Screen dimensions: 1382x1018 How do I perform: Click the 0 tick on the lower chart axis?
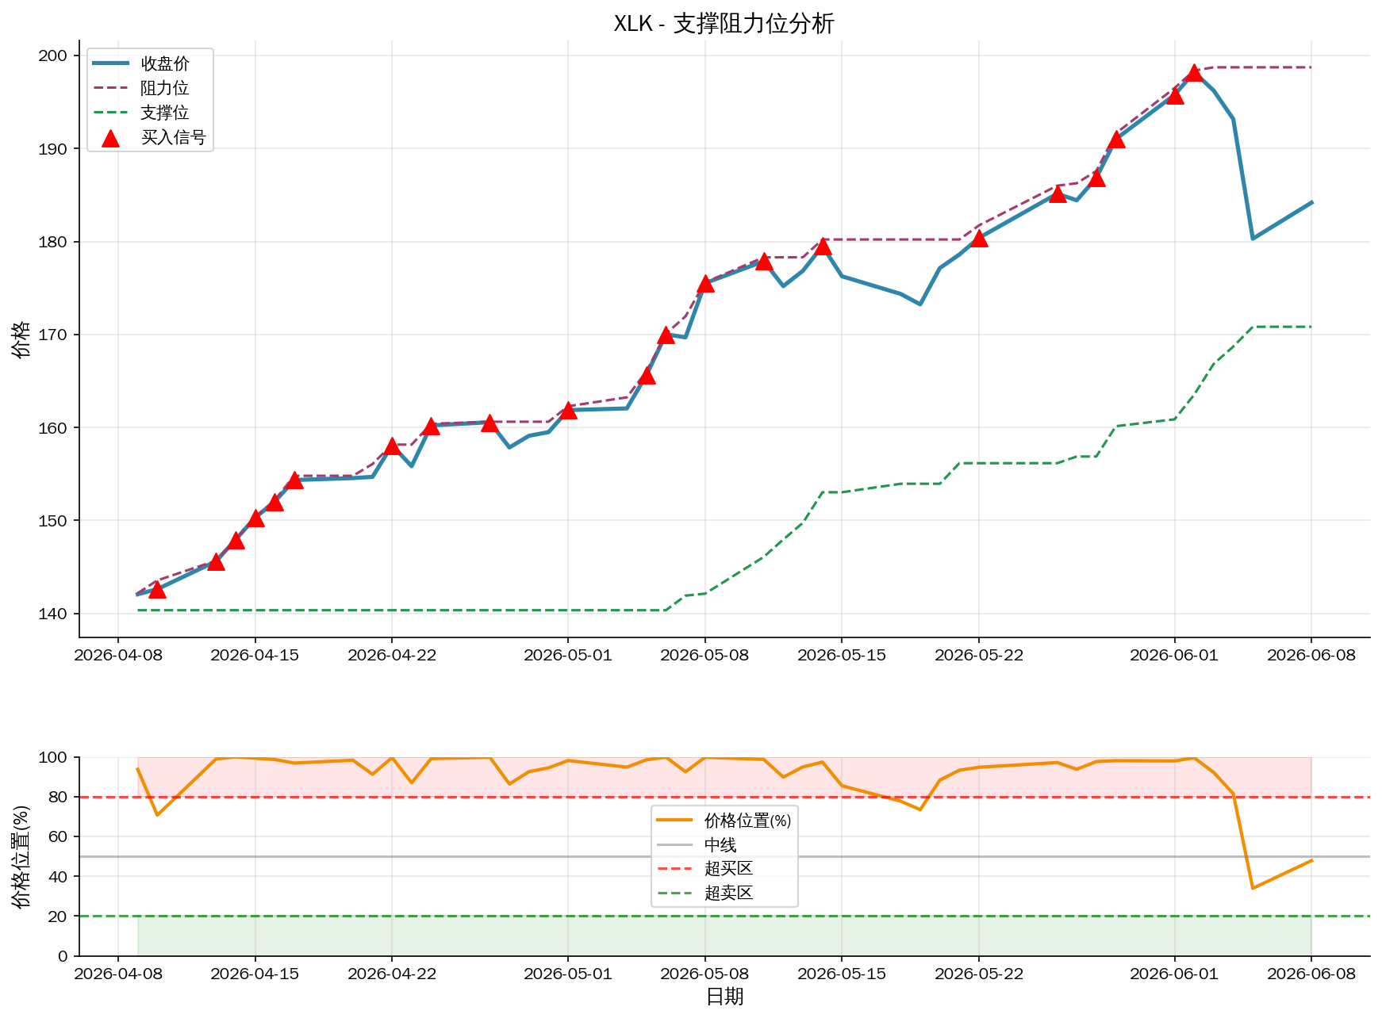point(63,955)
